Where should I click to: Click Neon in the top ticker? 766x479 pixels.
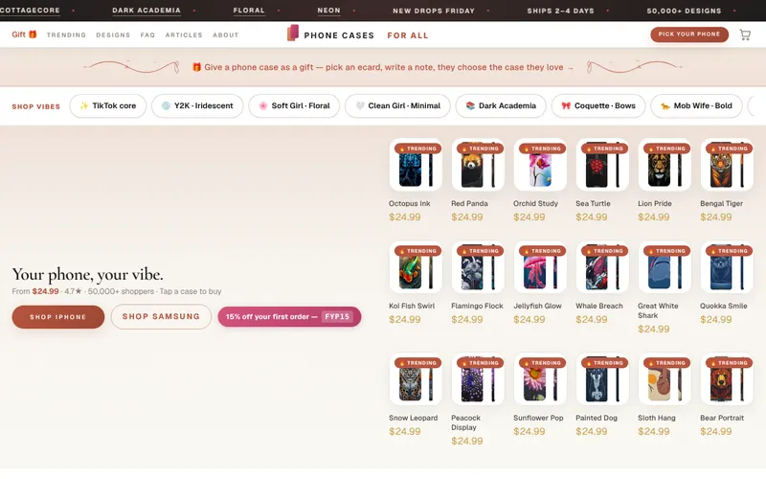pos(328,11)
